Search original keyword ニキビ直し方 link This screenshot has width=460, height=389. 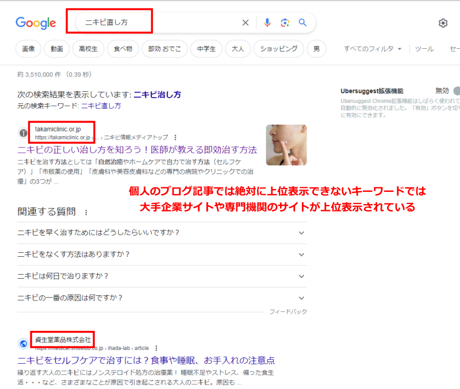(101, 106)
